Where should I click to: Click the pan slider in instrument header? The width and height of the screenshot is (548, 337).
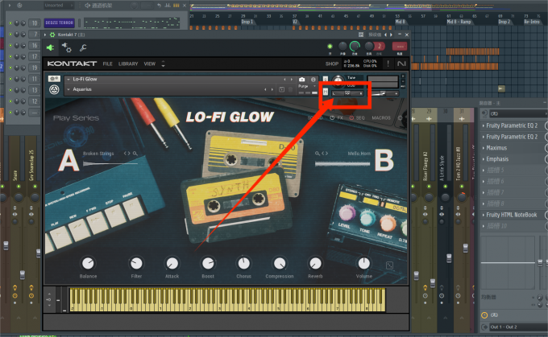coord(347,93)
